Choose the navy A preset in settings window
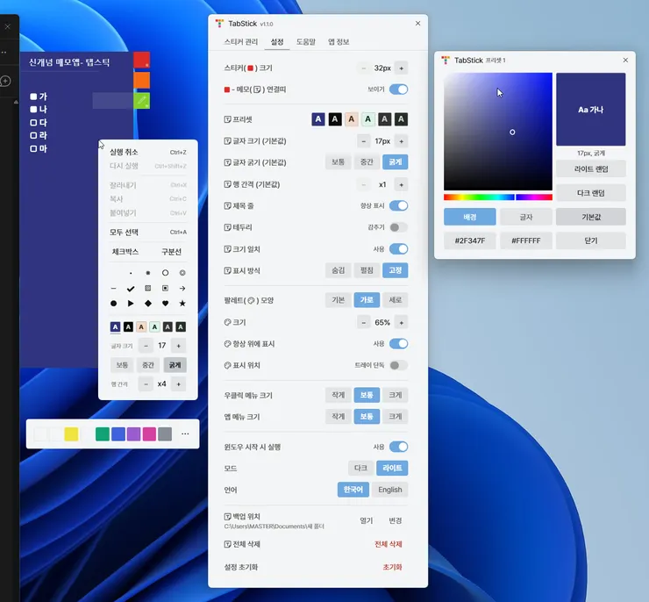 pos(317,119)
